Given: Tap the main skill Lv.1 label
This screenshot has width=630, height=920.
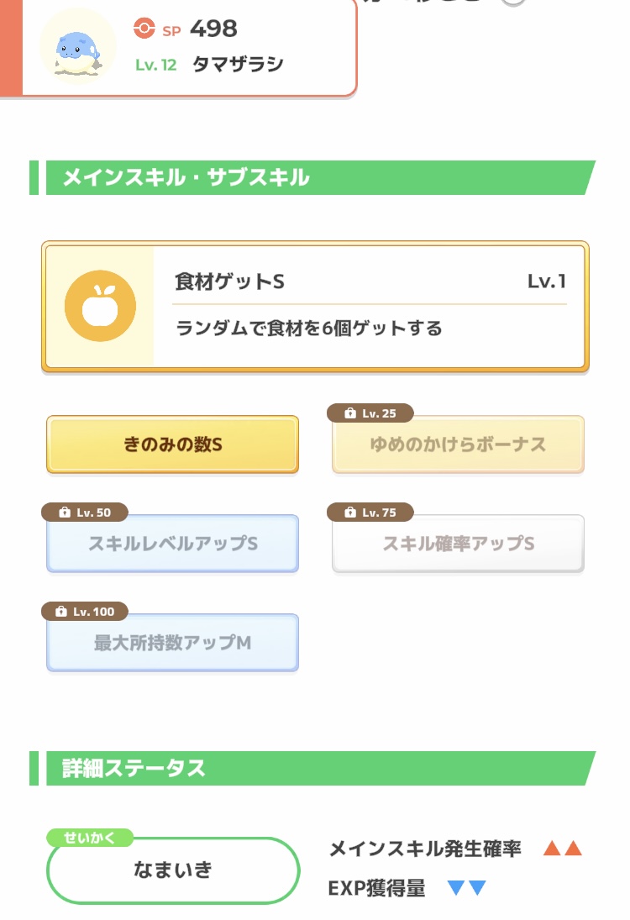Looking at the screenshot, I should coord(547,281).
